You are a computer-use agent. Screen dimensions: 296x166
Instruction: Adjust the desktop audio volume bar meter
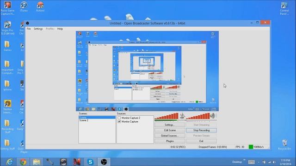198,116
